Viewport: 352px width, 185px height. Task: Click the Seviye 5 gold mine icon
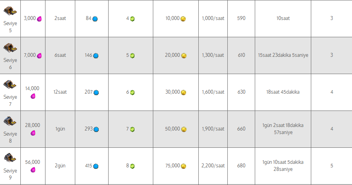coord(10,11)
